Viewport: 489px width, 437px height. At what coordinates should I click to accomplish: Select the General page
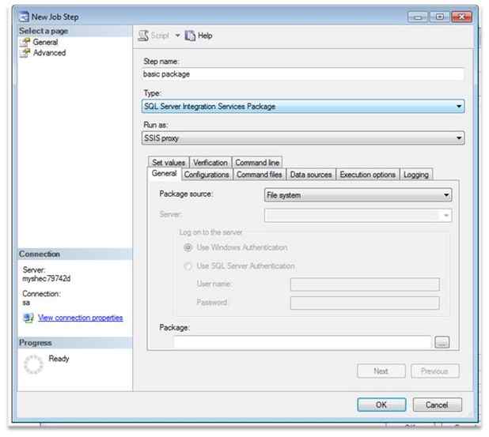click(x=45, y=42)
